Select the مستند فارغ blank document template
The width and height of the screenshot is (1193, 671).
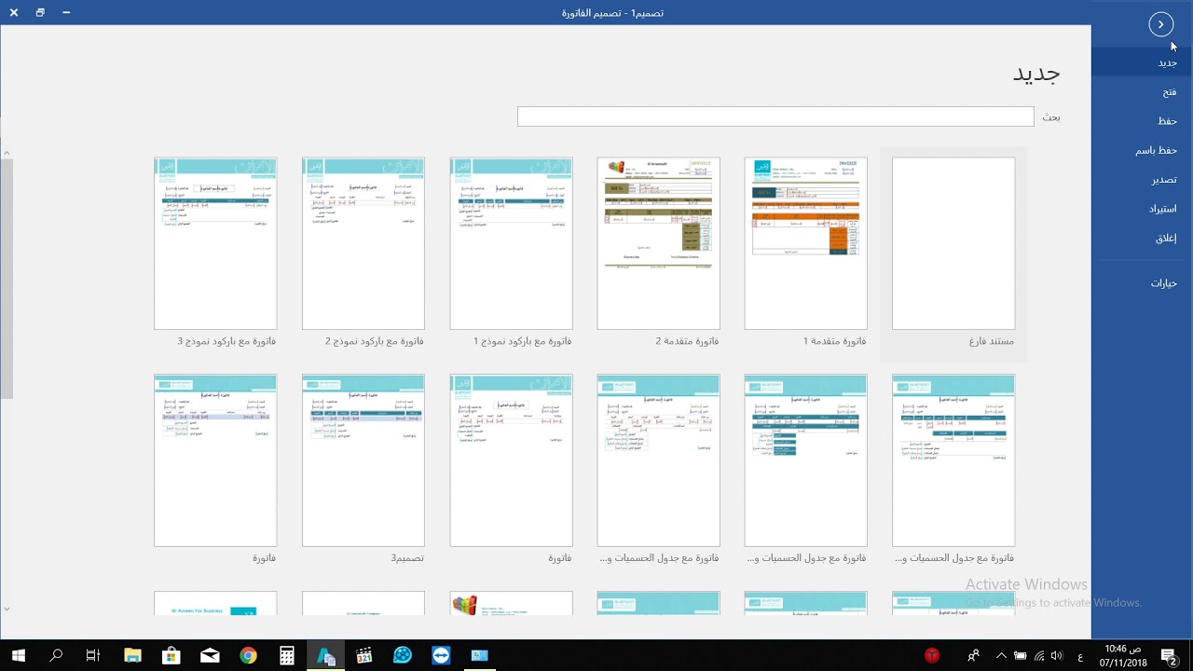tap(953, 243)
